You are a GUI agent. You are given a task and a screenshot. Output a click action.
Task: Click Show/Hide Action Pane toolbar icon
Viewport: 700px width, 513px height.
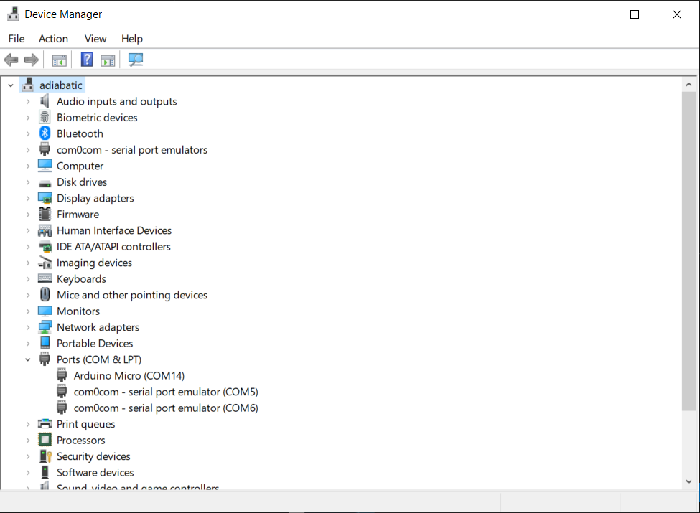point(108,60)
